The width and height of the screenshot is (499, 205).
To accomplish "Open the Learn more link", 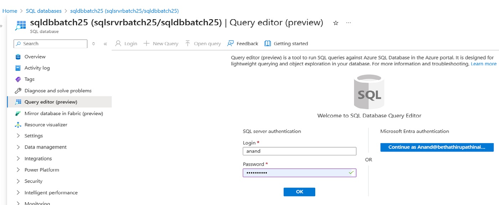I will pyautogui.click(x=483, y=63).
